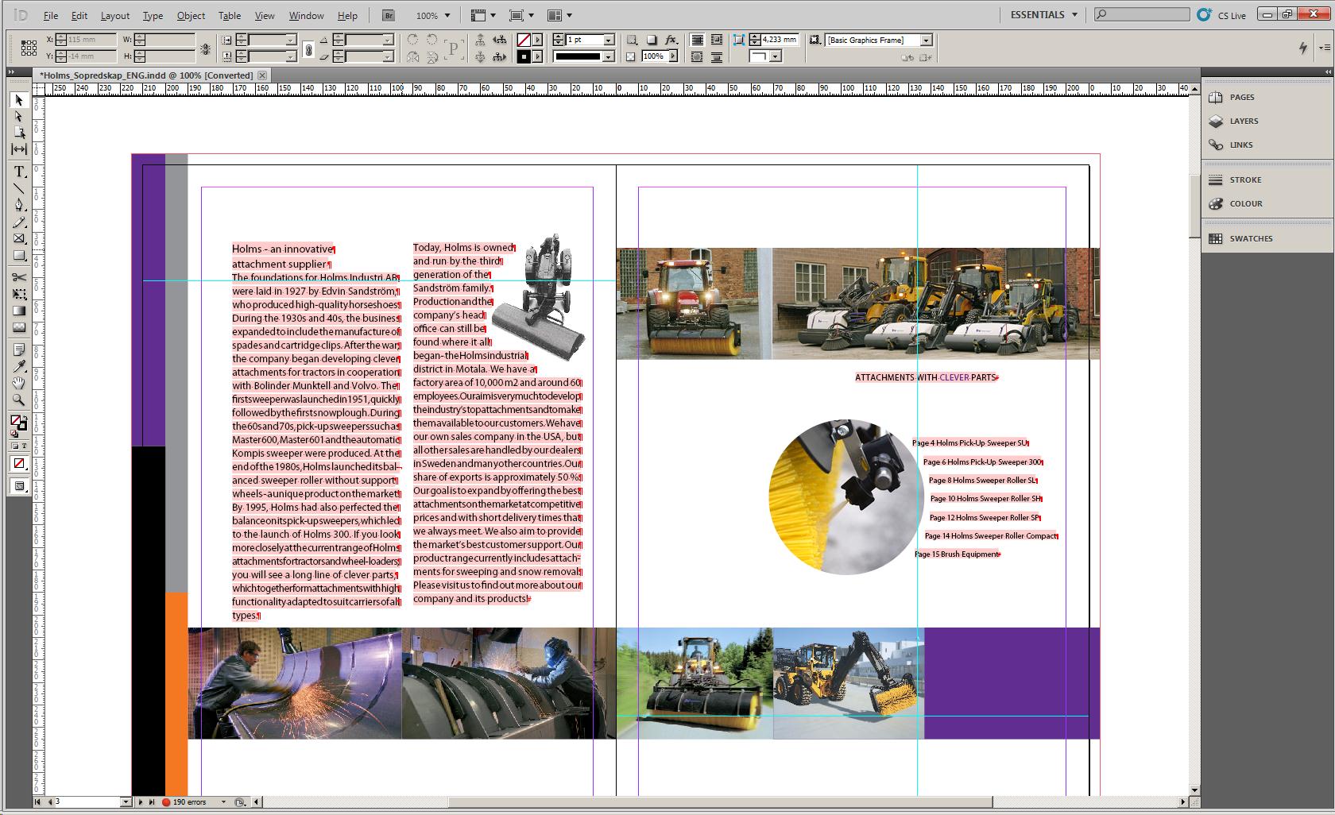Select the Pencil tool
The height and width of the screenshot is (815, 1335).
click(x=19, y=222)
